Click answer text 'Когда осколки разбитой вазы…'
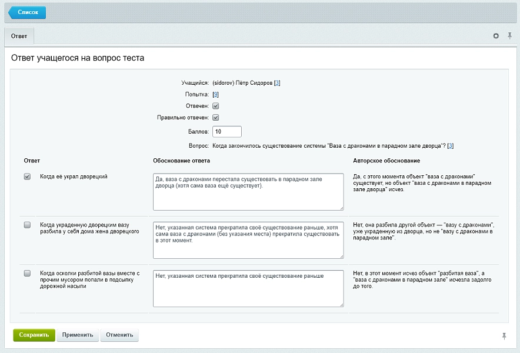 [90, 279]
